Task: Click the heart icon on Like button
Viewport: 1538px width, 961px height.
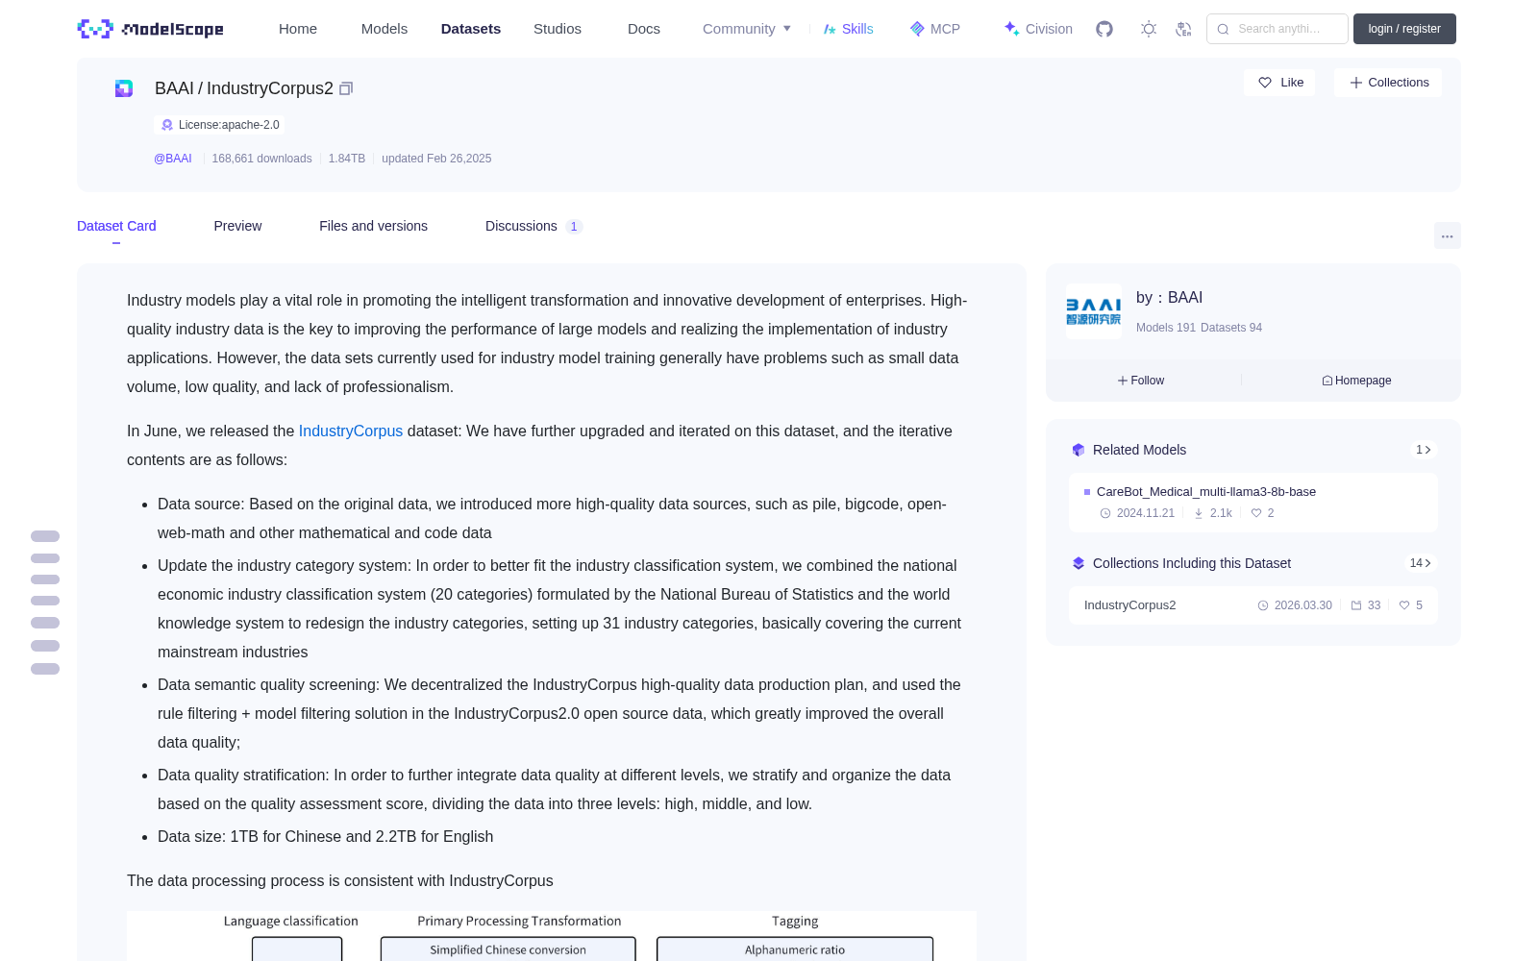Action: pos(1265,83)
